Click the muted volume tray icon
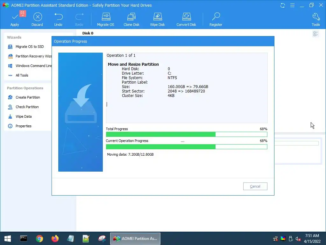Screen dimensions: 326x245 point(298,239)
